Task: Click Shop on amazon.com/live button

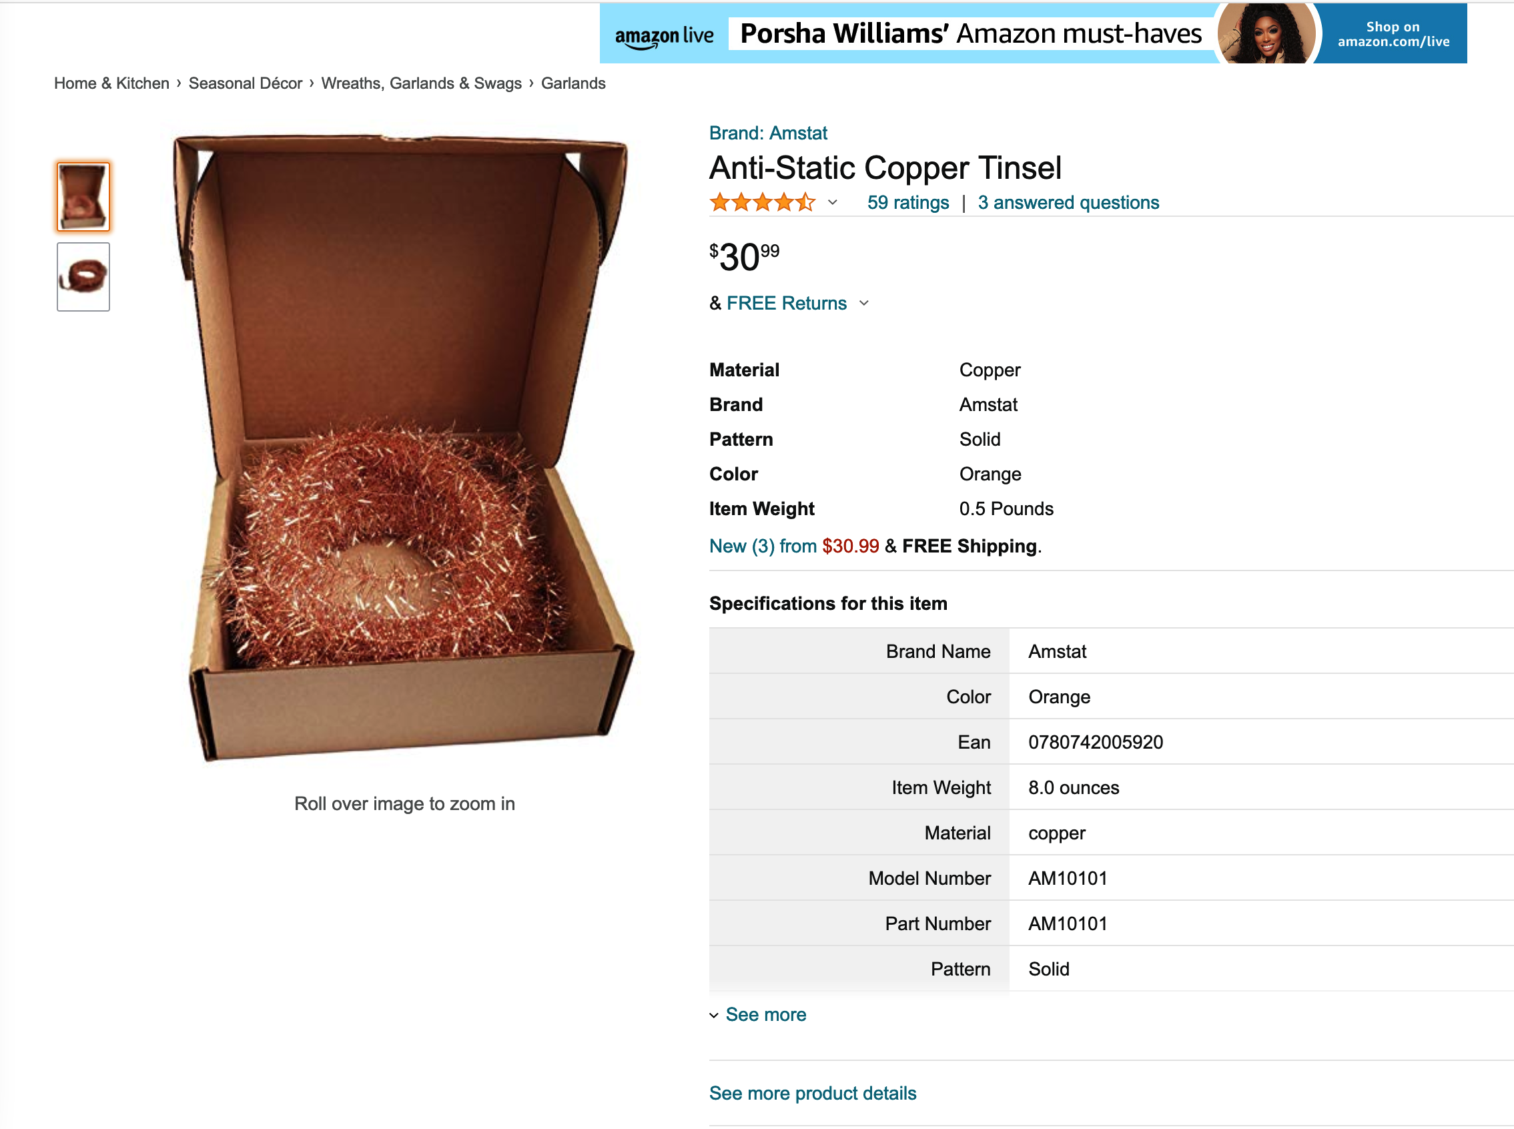Action: tap(1393, 34)
